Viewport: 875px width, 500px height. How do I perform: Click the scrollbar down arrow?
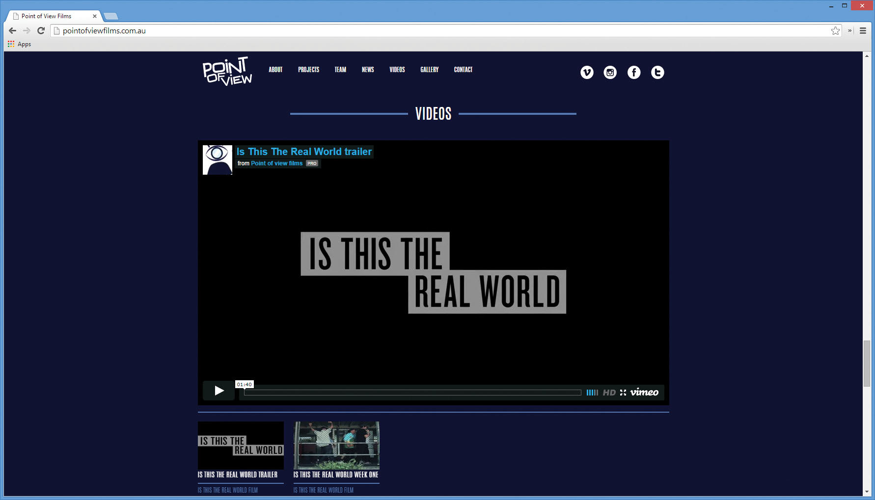tap(867, 492)
